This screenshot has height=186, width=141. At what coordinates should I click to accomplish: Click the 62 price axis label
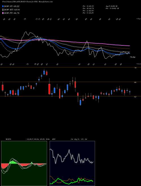pyautogui.click(x=135, y=97)
